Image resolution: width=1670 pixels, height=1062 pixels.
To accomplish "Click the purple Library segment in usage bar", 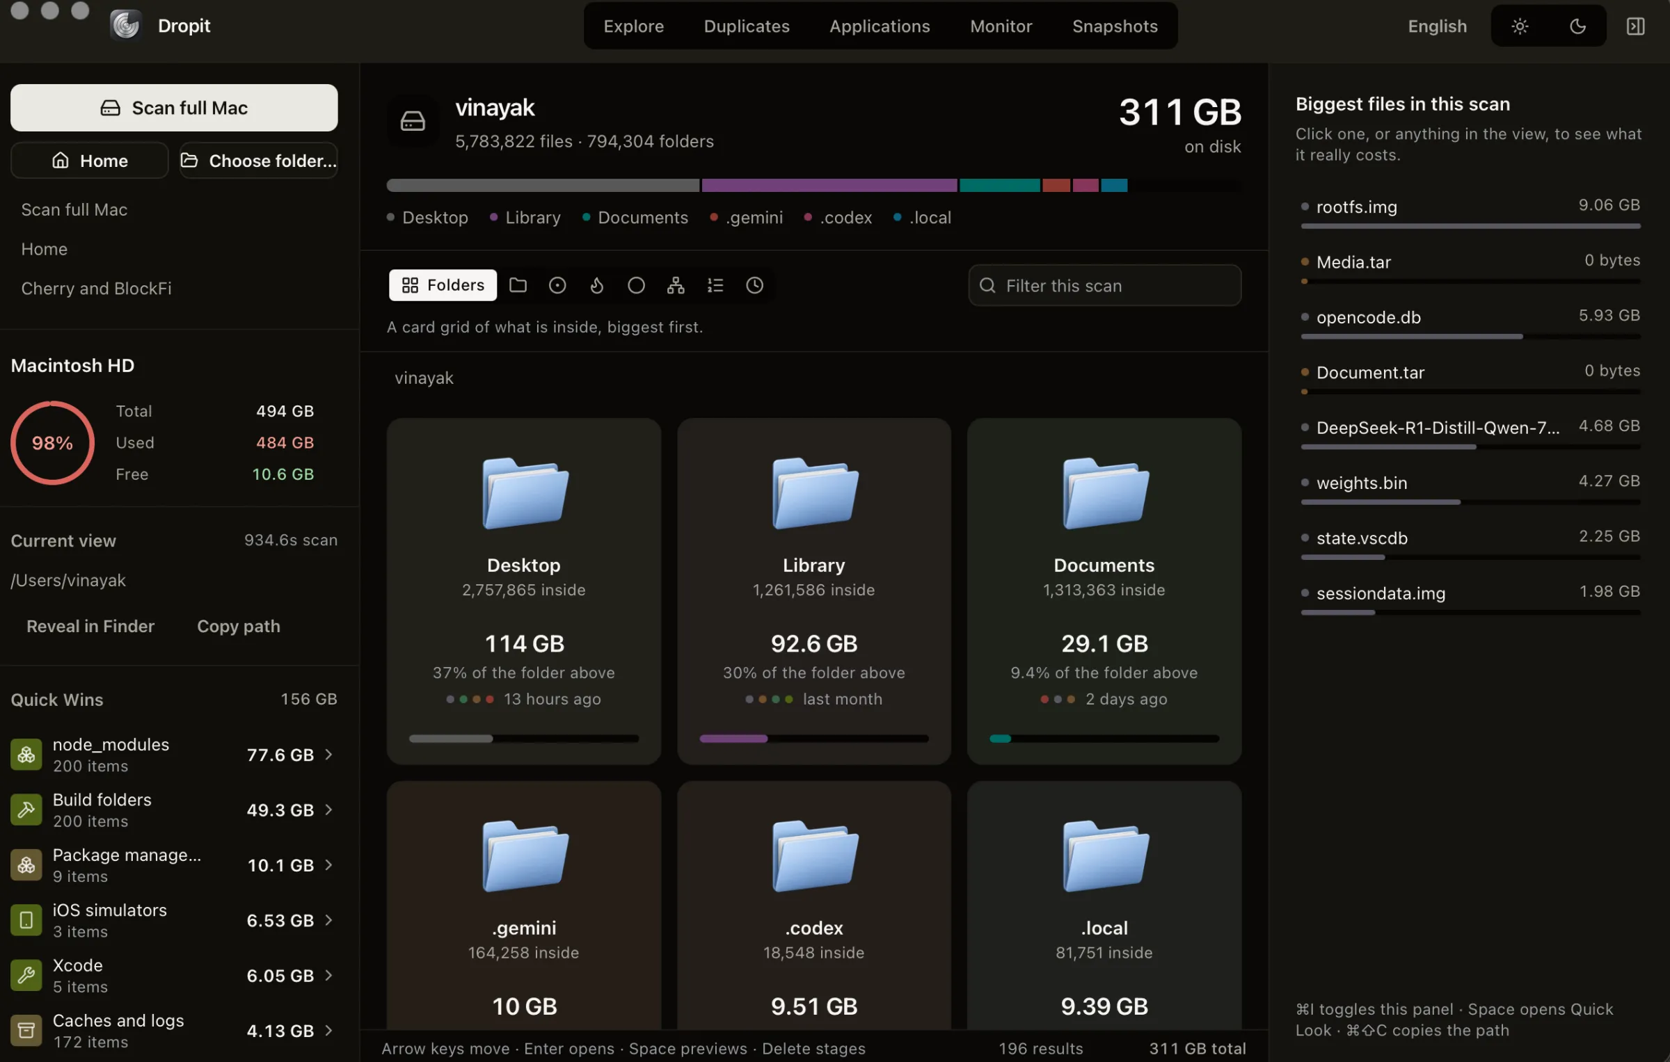I will (x=829, y=186).
